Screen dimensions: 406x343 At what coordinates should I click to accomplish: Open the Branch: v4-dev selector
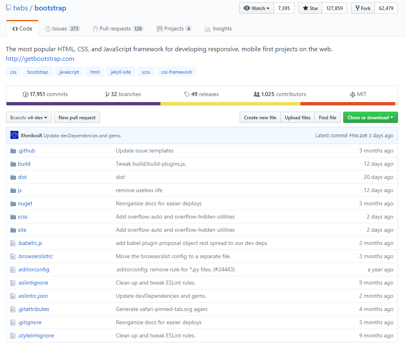pos(29,118)
